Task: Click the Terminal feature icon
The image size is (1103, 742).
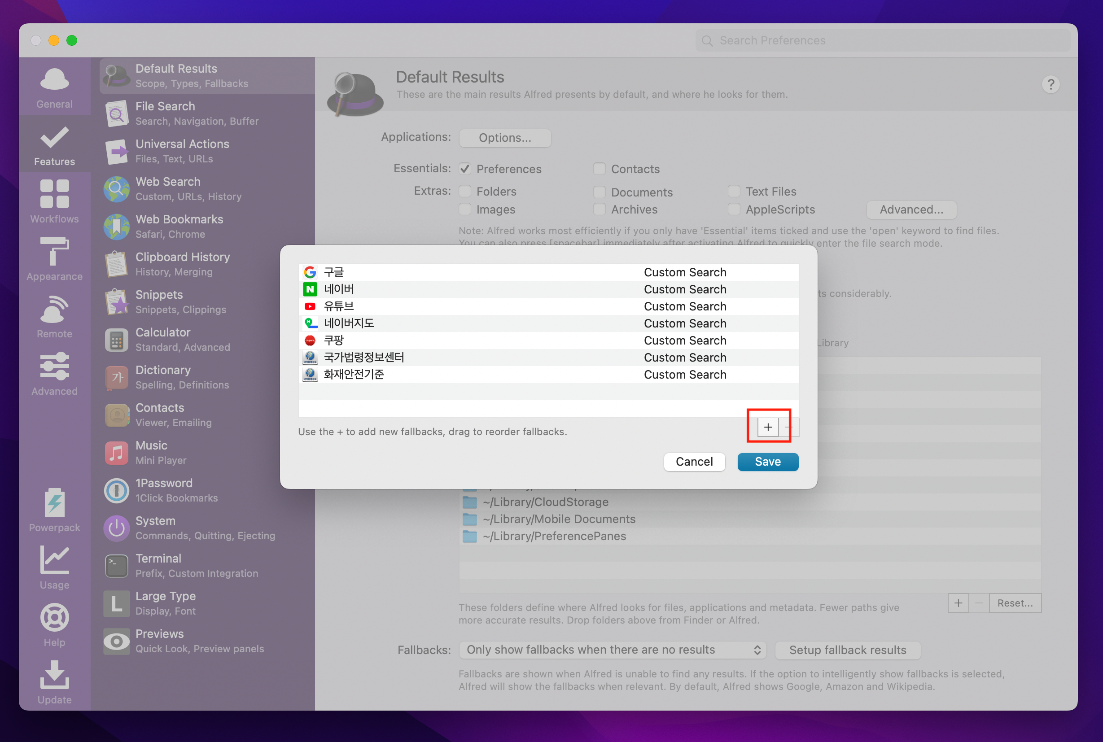Action: (x=117, y=566)
